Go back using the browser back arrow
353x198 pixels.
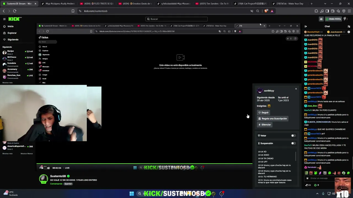[x=4, y=11]
